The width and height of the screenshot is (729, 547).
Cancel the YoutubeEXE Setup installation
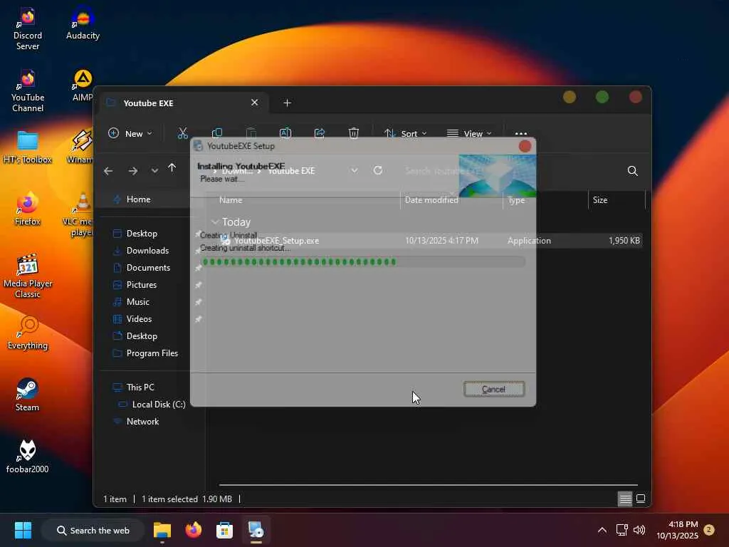click(x=494, y=390)
